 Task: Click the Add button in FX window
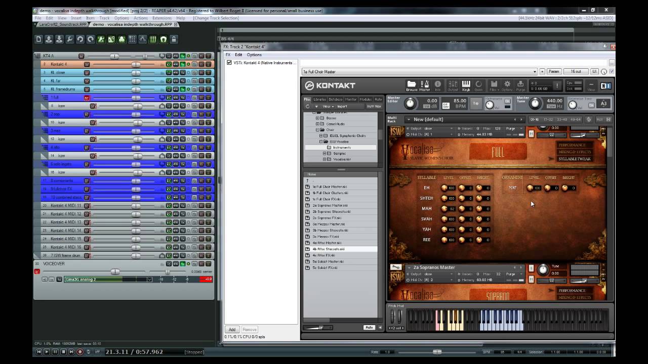[232, 330]
